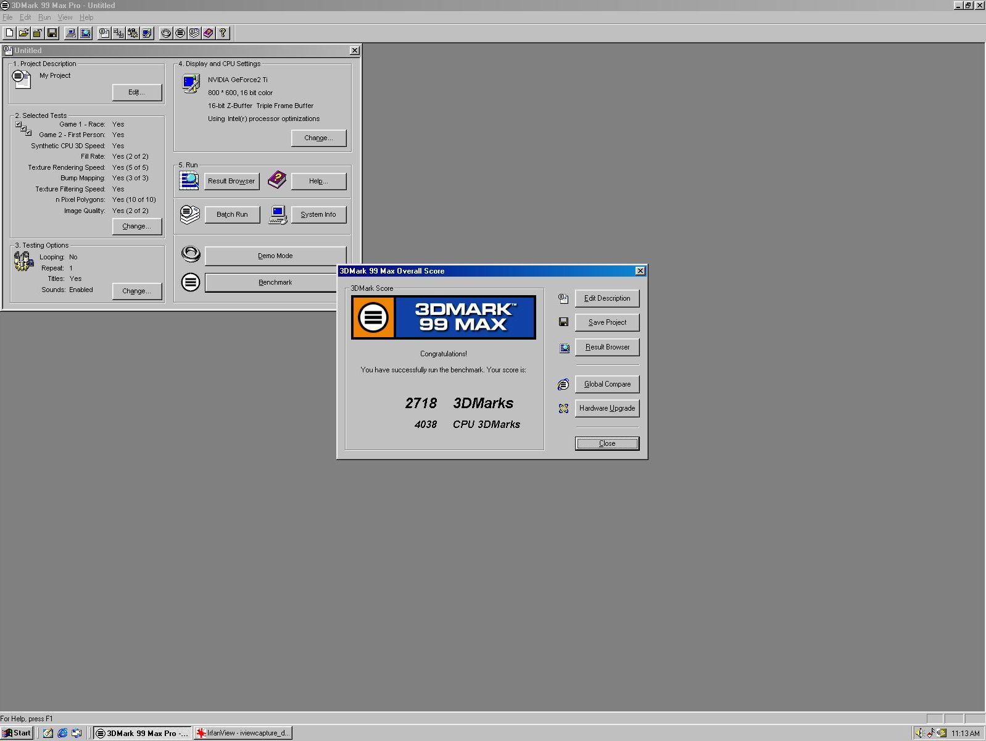Screen dimensions: 986x741
Task: Click the 2718 3DMarks score text
Action: pos(459,403)
